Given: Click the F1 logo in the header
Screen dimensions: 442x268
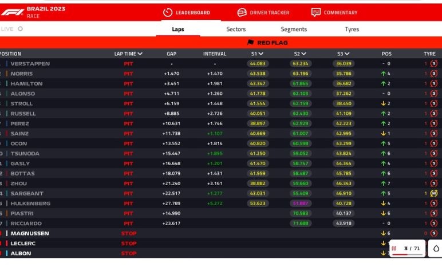Looking at the screenshot, I should click(x=13, y=12).
